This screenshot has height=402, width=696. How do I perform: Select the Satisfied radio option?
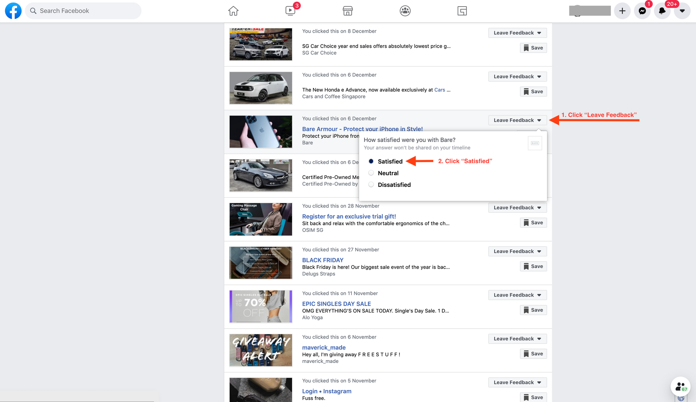[371, 161]
